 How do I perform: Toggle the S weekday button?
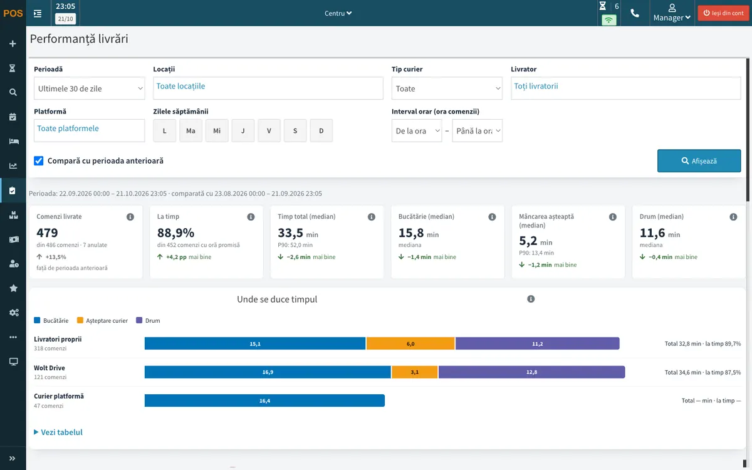(295, 131)
